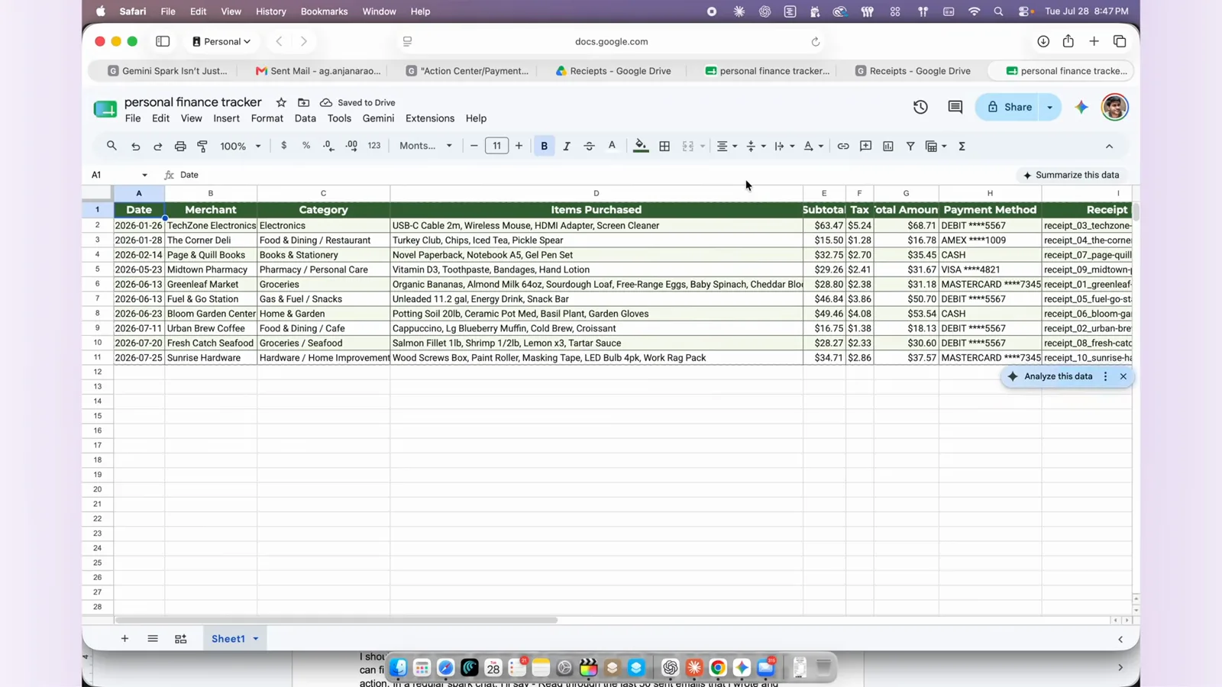Switch to the Sent Mail browser tab

coord(318,71)
